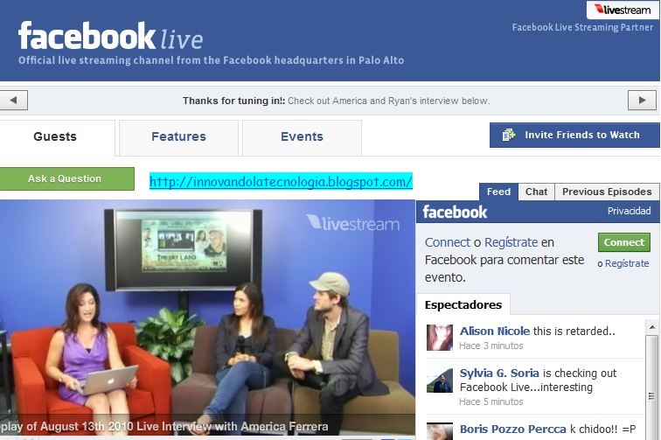
Task: Open the Events tab
Action: coord(302,136)
